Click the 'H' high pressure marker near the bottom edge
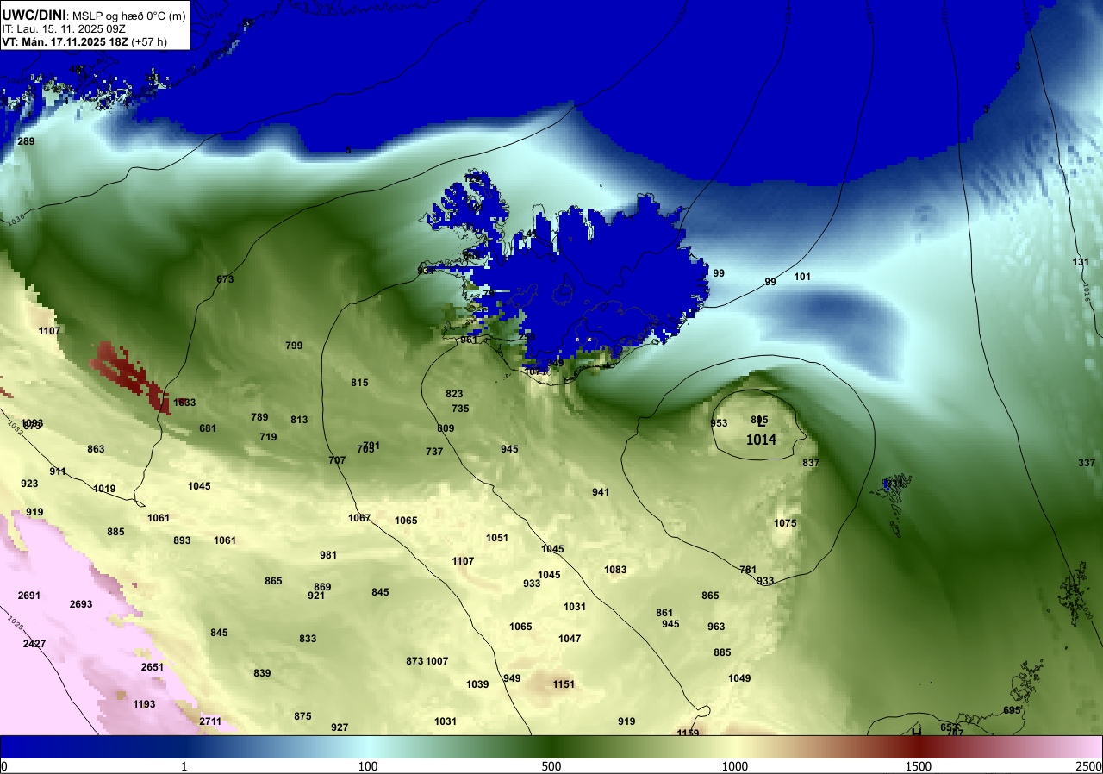Image resolution: width=1103 pixels, height=774 pixels. click(916, 732)
